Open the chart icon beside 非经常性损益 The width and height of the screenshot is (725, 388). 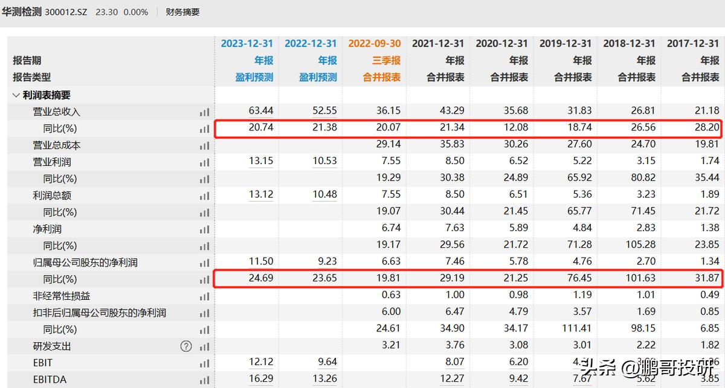click(x=204, y=295)
